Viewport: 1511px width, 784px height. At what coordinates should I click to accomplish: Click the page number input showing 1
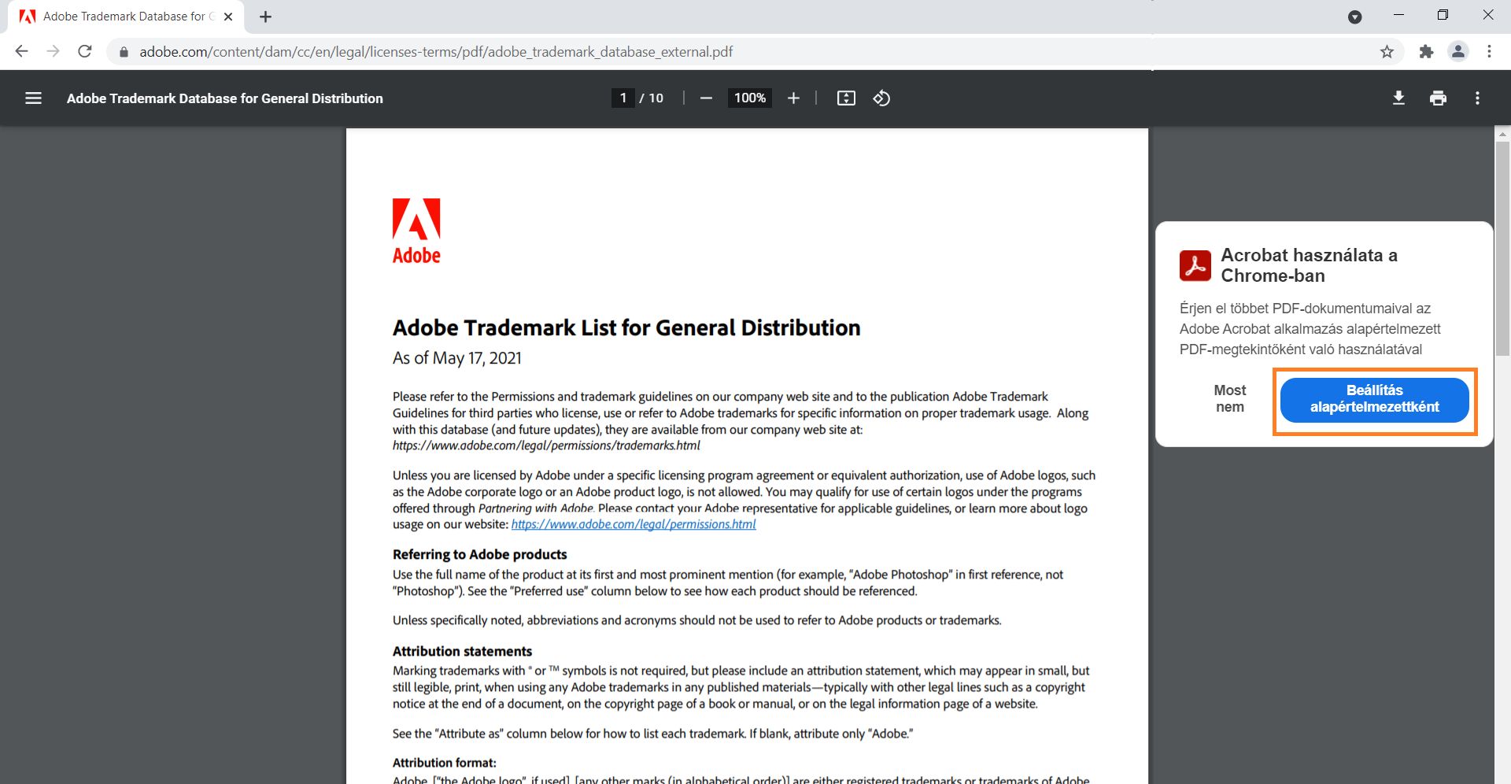point(623,98)
